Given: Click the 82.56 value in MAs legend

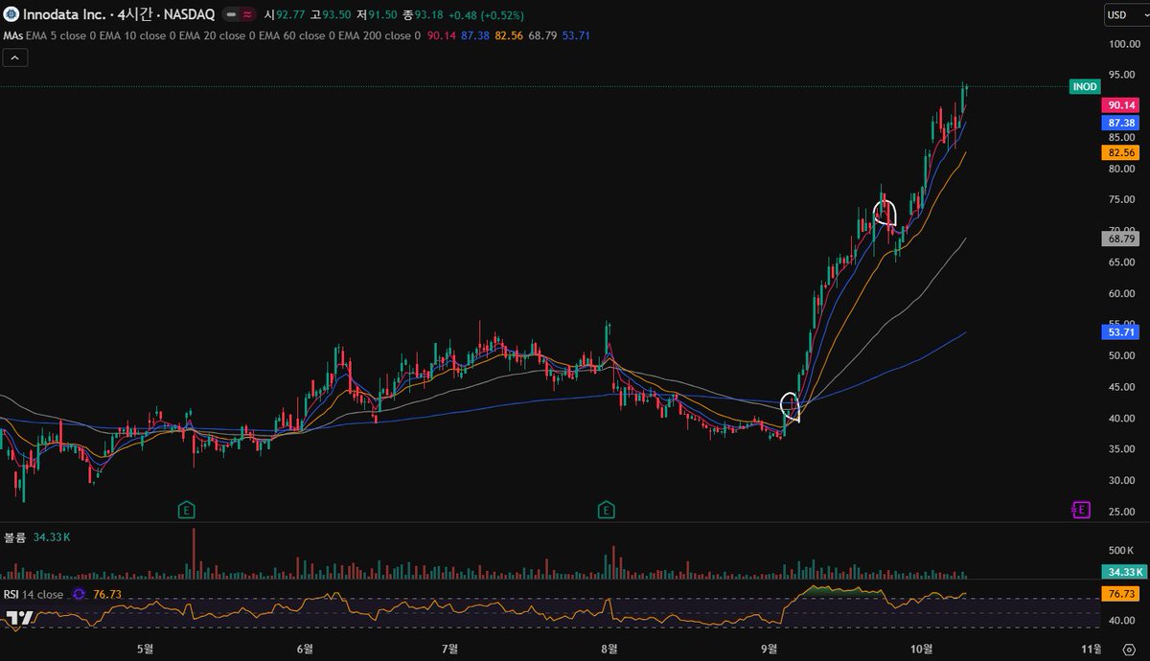Looking at the screenshot, I should (508, 35).
